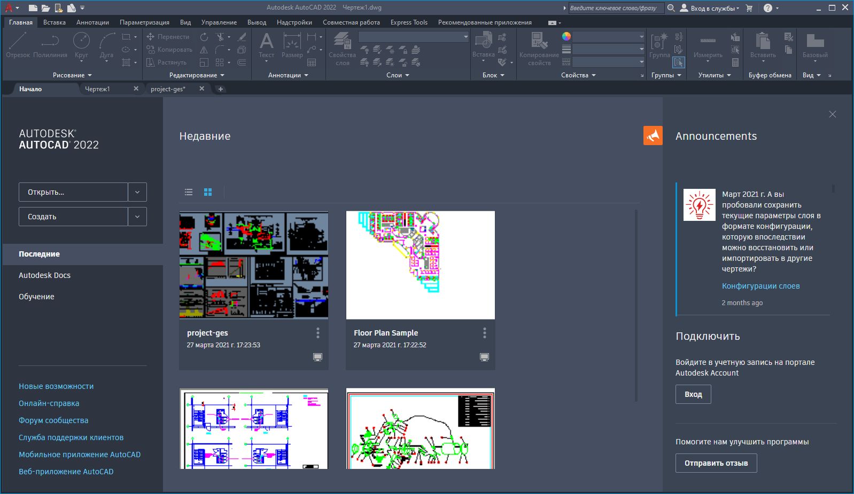Image resolution: width=854 pixels, height=494 pixels.
Task: Open the Параметризация ribbon tab
Action: click(x=144, y=22)
